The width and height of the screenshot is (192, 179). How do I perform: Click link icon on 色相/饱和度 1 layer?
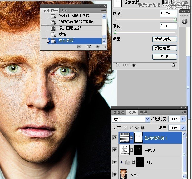pyautogui.click(x=132, y=138)
